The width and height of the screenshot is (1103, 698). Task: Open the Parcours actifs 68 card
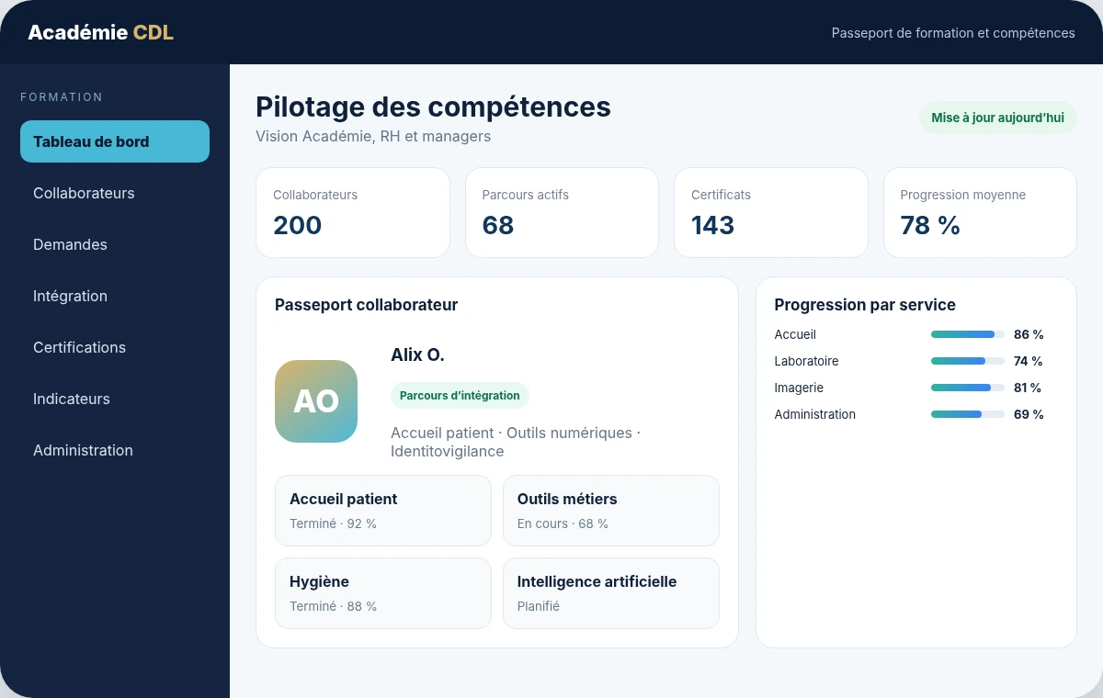[x=562, y=212]
